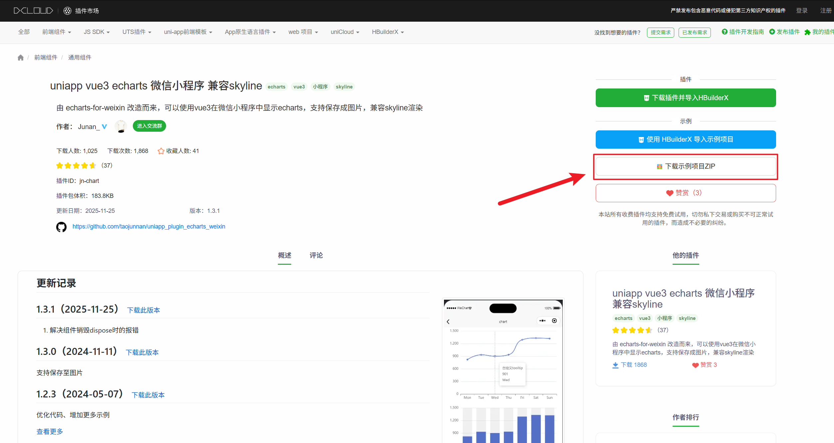Open the 前端组件 dropdown menu
834x443 pixels.
(x=57, y=32)
